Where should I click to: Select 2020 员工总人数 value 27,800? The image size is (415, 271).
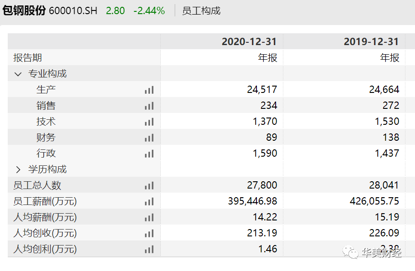261,185
